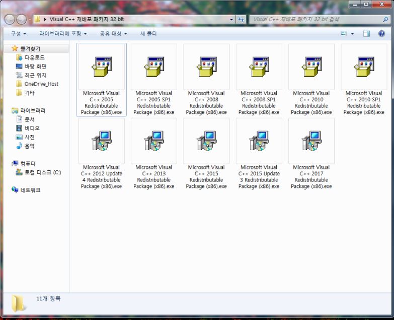Open OneDrive_Host folder in sidebar
Screen dimensions: 394x320
[41, 84]
